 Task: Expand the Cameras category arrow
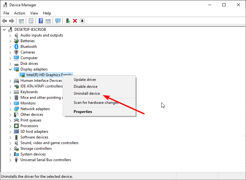tap(10, 52)
